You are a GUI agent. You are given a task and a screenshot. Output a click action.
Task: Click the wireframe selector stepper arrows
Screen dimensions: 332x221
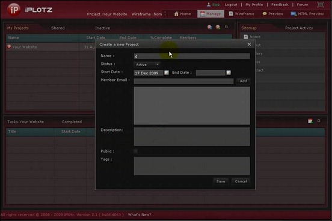tap(165, 14)
